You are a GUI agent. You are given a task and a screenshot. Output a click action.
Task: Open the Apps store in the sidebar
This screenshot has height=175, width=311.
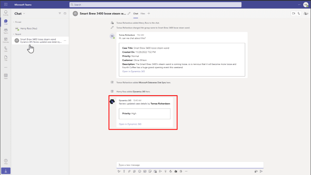(x=6, y=76)
